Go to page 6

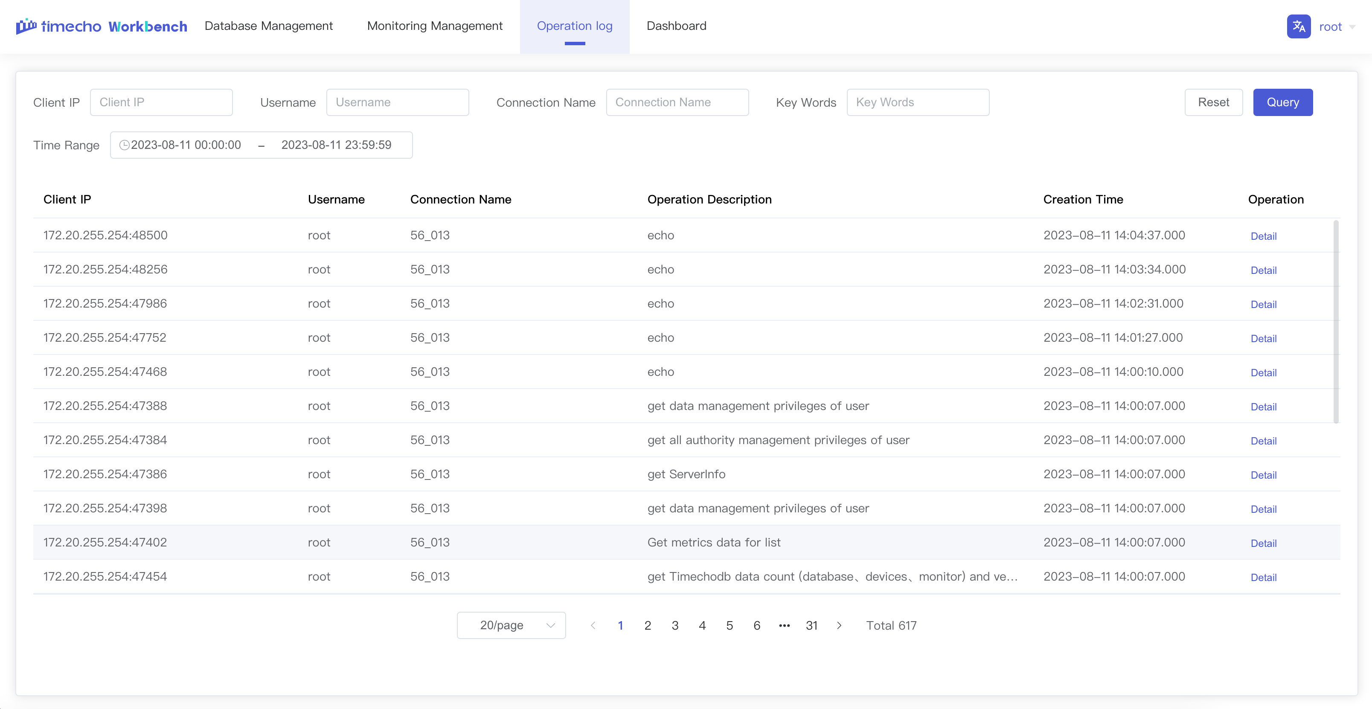[x=756, y=625]
